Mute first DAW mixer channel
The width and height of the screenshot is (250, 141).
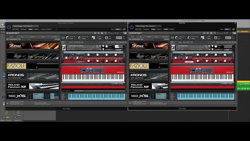tap(4, 117)
